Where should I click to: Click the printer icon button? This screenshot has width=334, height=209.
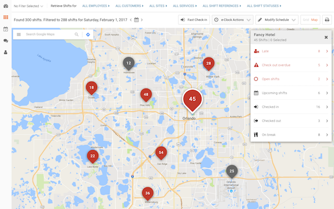click(x=327, y=20)
